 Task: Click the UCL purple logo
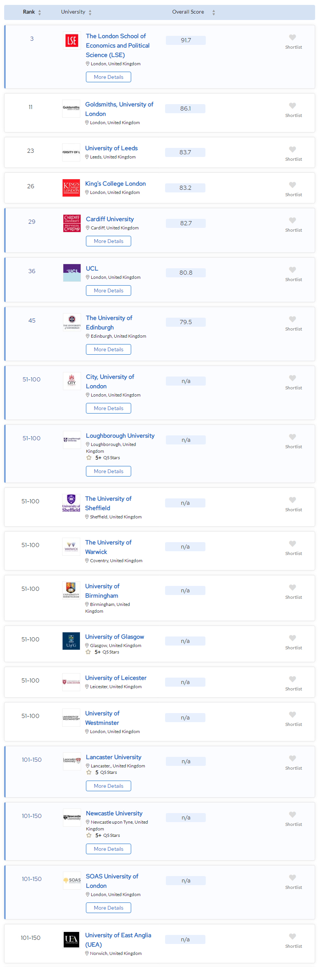click(72, 272)
